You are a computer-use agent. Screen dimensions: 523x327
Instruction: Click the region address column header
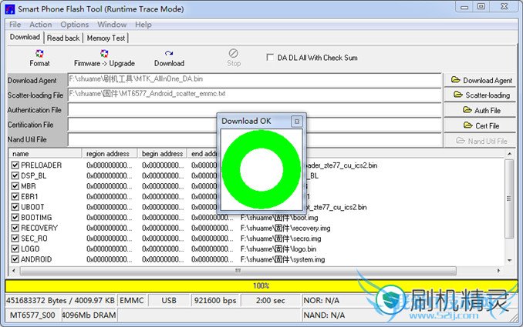click(x=110, y=154)
